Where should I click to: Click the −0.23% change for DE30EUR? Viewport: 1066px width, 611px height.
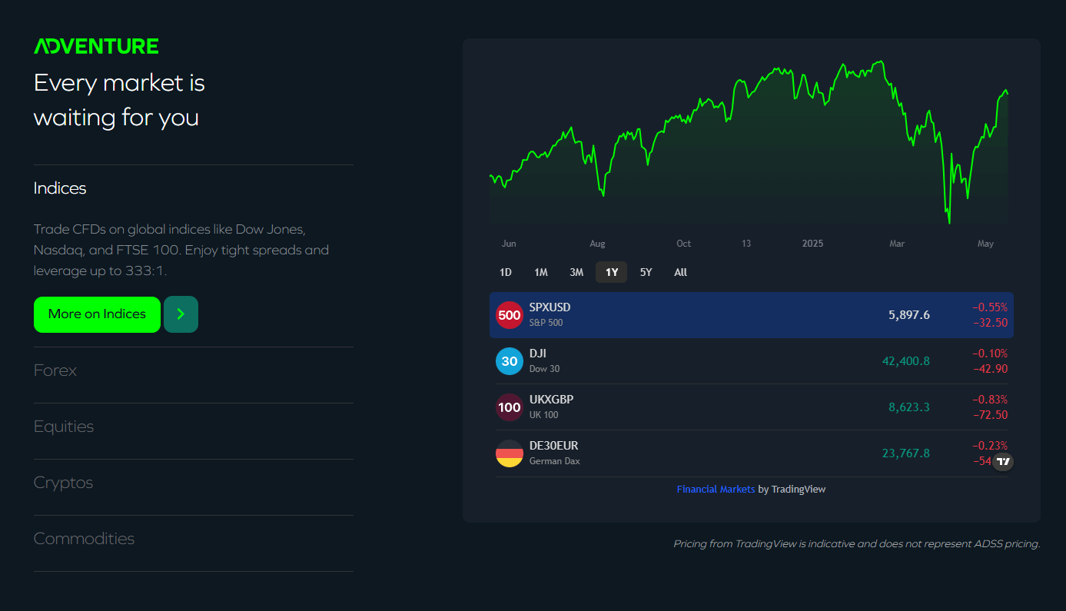[990, 446]
